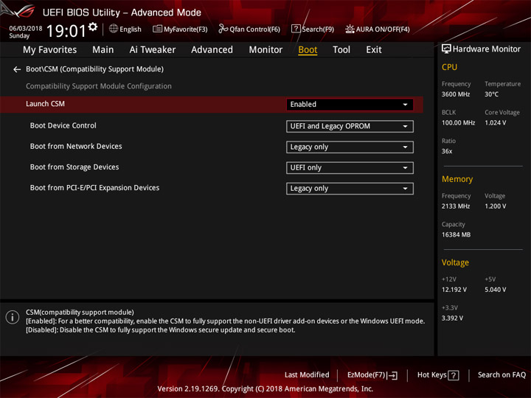Click the +3.3V 3.392 V reading
This screenshot has width=531, height=398.
(x=452, y=318)
